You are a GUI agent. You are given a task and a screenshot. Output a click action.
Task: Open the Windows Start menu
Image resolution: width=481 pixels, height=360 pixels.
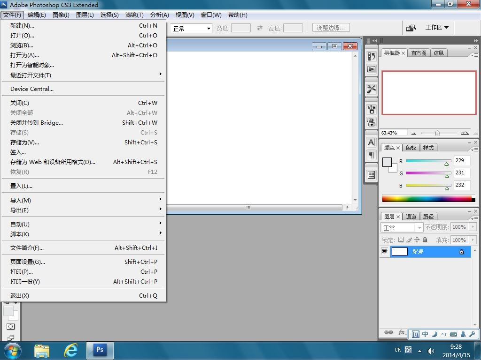click(x=12, y=351)
